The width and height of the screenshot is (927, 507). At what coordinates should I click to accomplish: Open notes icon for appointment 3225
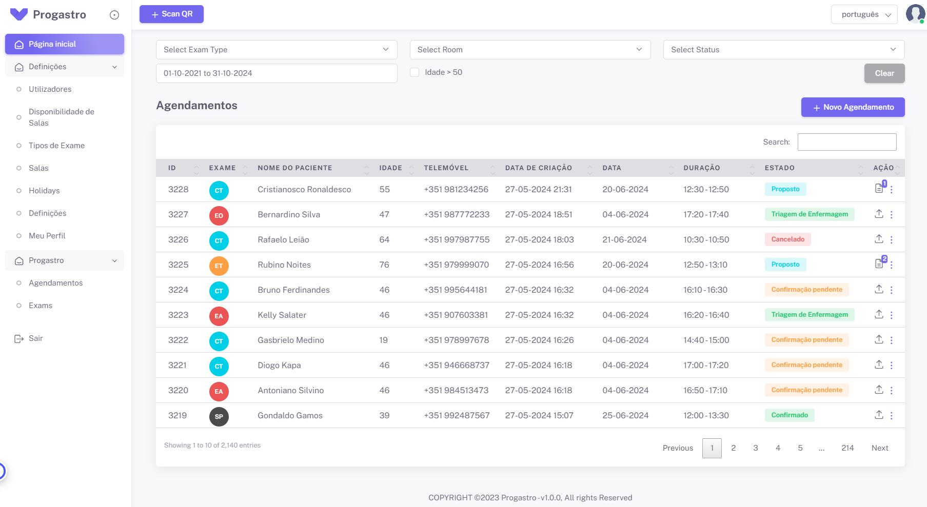(879, 263)
